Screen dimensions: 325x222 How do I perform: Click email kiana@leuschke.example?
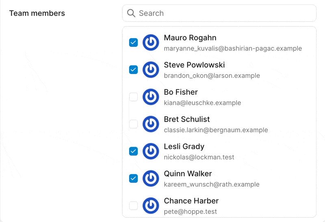pyautogui.click(x=202, y=103)
